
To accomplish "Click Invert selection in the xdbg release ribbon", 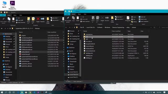I will point(144,21).
